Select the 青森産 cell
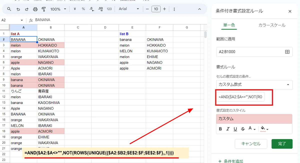 click(51, 91)
